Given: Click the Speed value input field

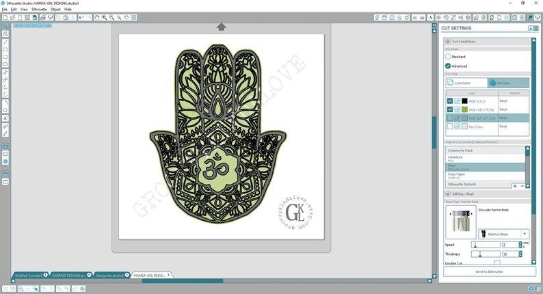Looking at the screenshot, I should [510, 245].
